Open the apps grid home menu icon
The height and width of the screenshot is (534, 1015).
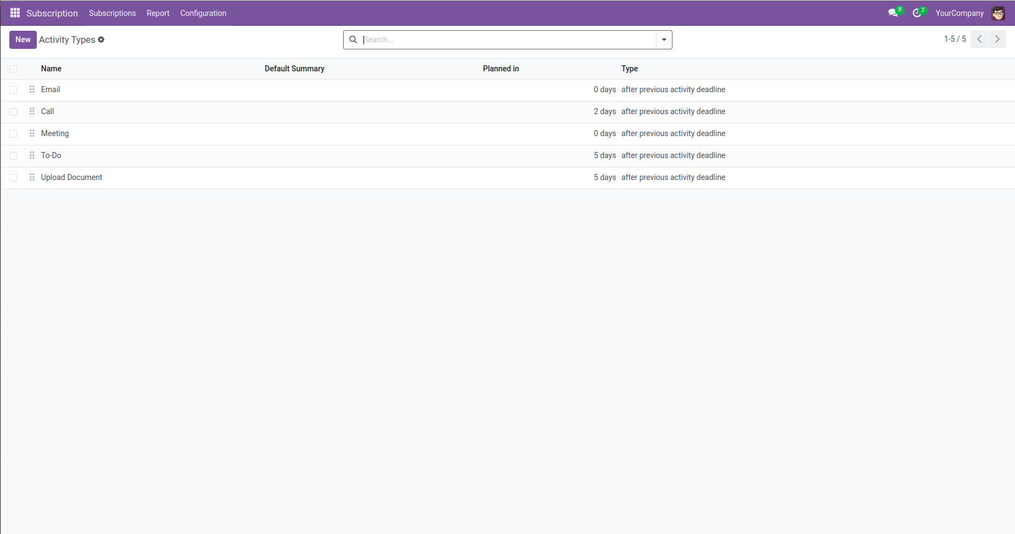click(15, 13)
